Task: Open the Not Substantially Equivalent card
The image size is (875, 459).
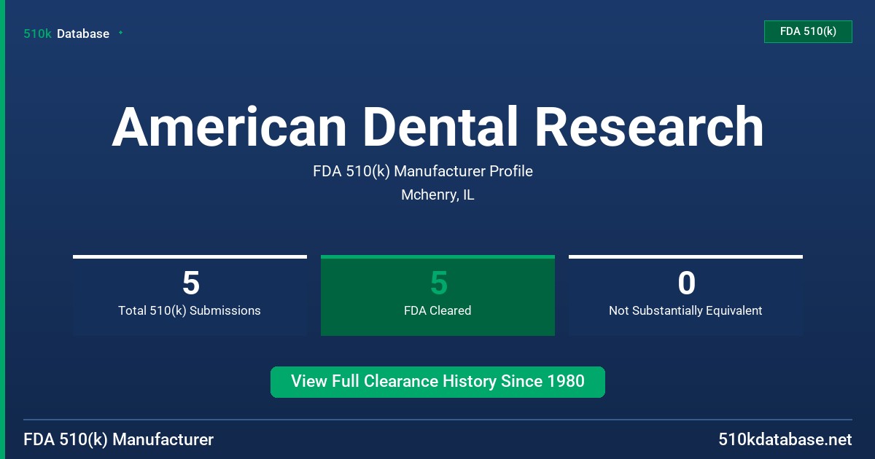Action: 685,295
